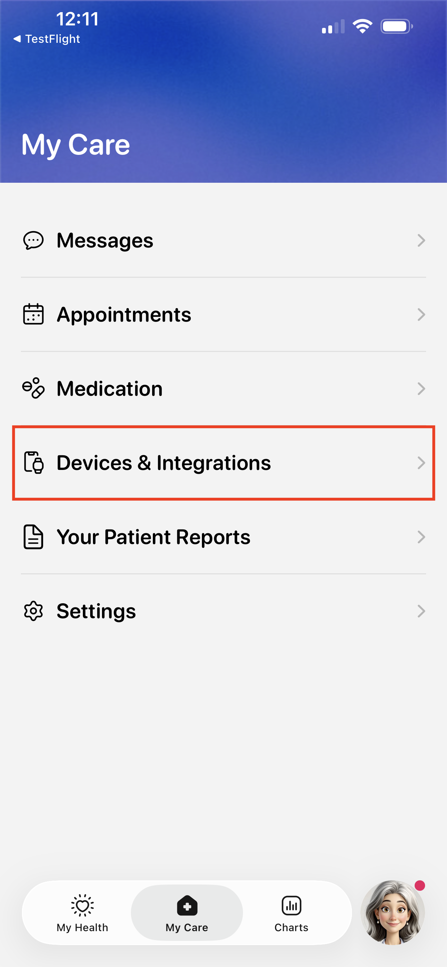
Task: Tap the Devices & Integrations watch icon
Action: (33, 463)
